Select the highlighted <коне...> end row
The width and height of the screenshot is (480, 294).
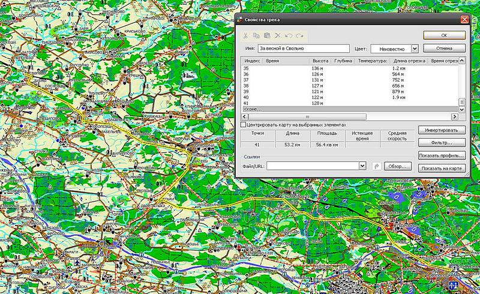[x=350, y=109]
